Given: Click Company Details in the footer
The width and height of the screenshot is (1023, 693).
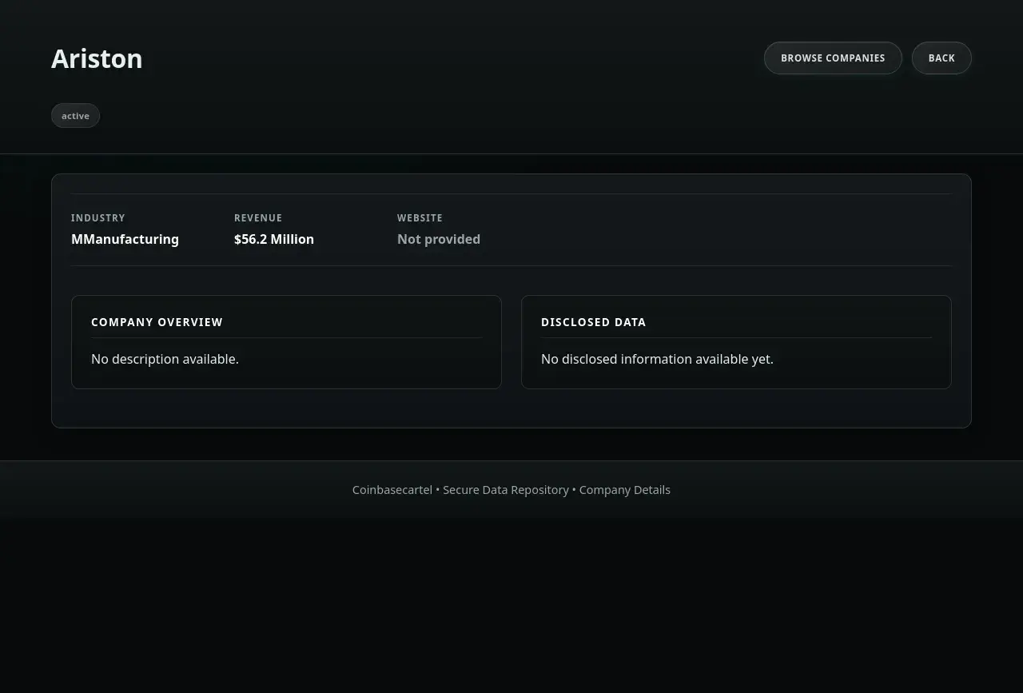Looking at the screenshot, I should (x=624, y=490).
